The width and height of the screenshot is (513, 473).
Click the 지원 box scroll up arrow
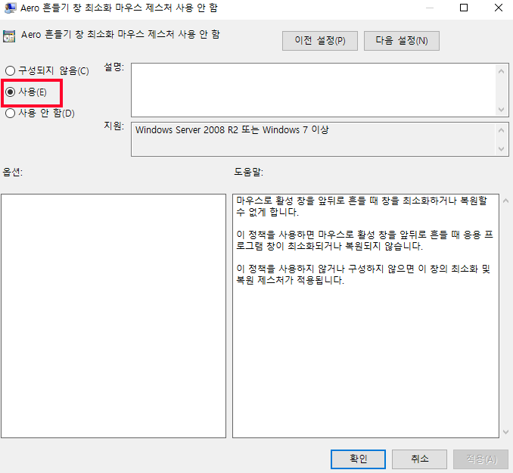coord(501,130)
